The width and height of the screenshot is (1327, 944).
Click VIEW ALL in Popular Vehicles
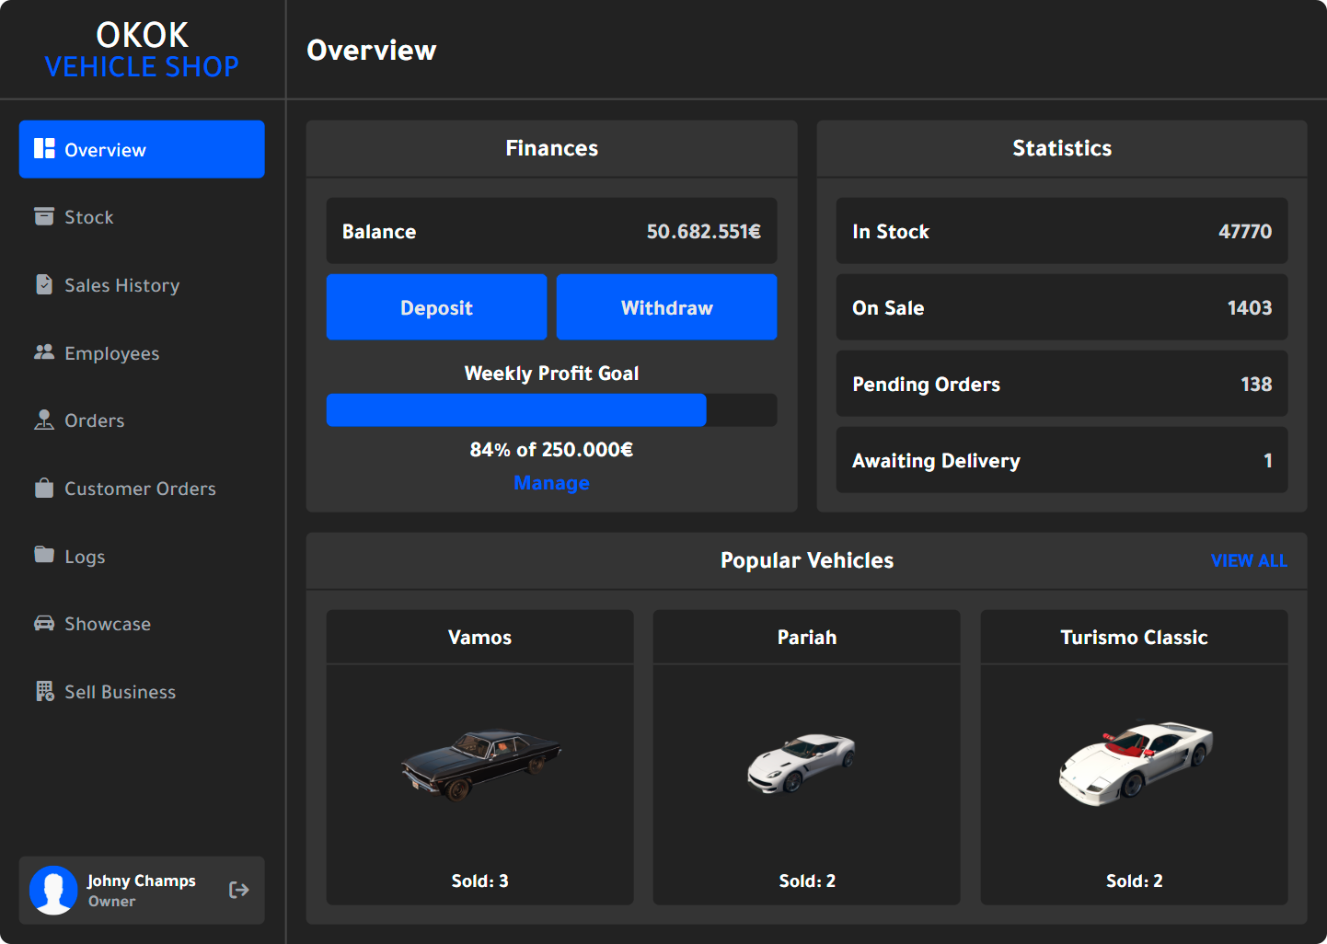[1249, 560]
